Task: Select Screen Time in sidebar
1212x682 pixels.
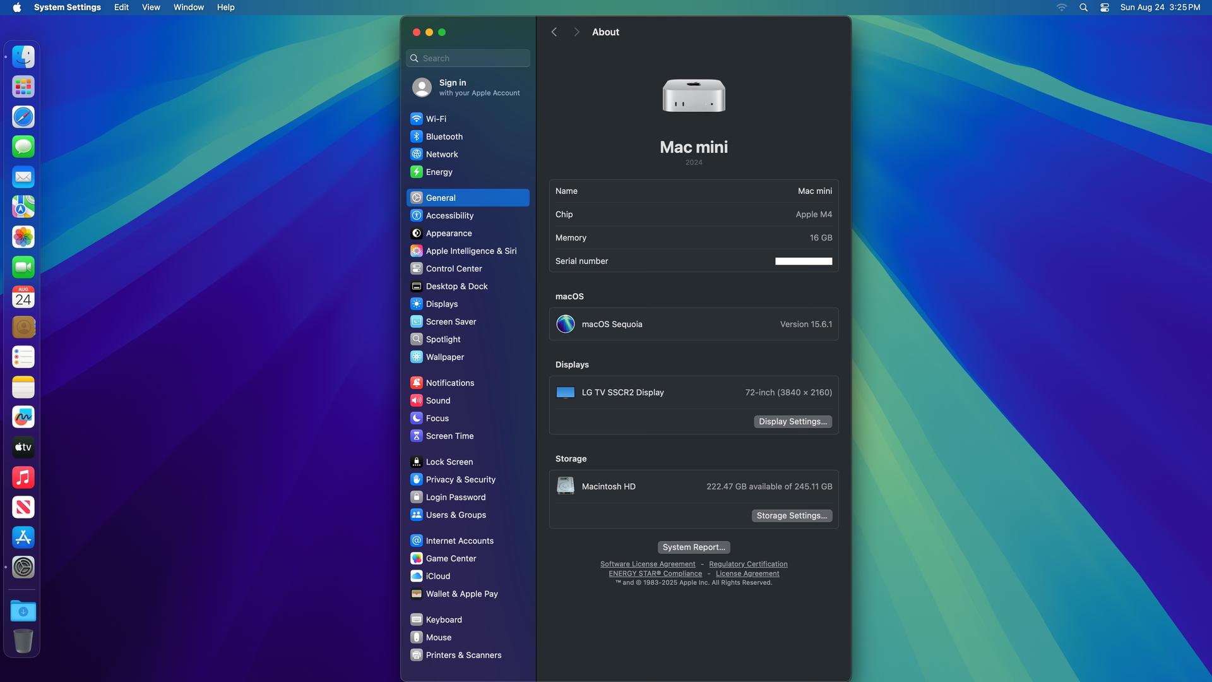Action: point(468,436)
